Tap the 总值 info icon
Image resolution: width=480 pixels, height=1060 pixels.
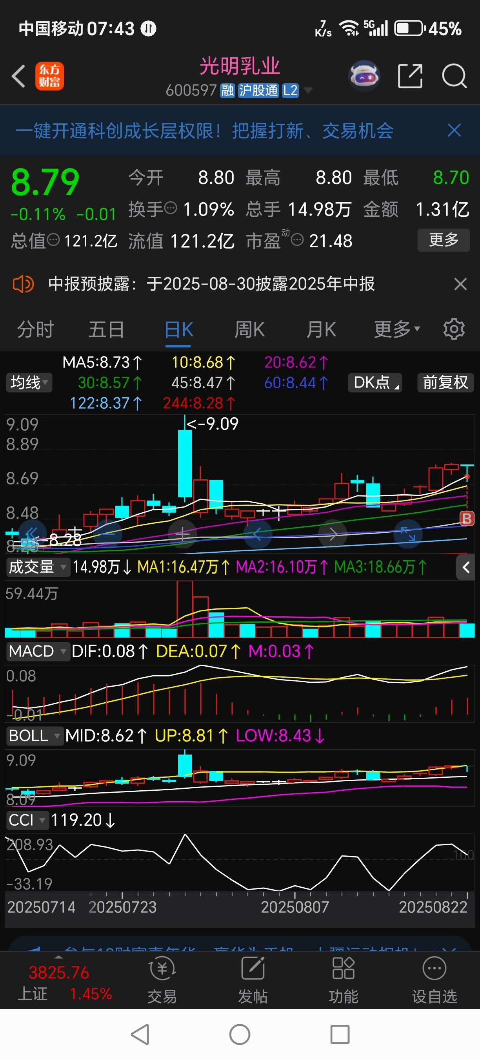53,239
